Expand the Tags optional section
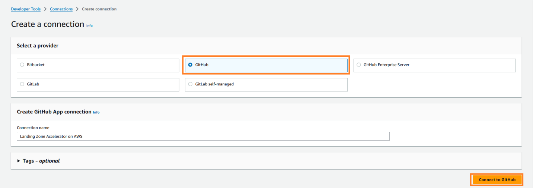The height and width of the screenshot is (188, 533). click(38, 161)
